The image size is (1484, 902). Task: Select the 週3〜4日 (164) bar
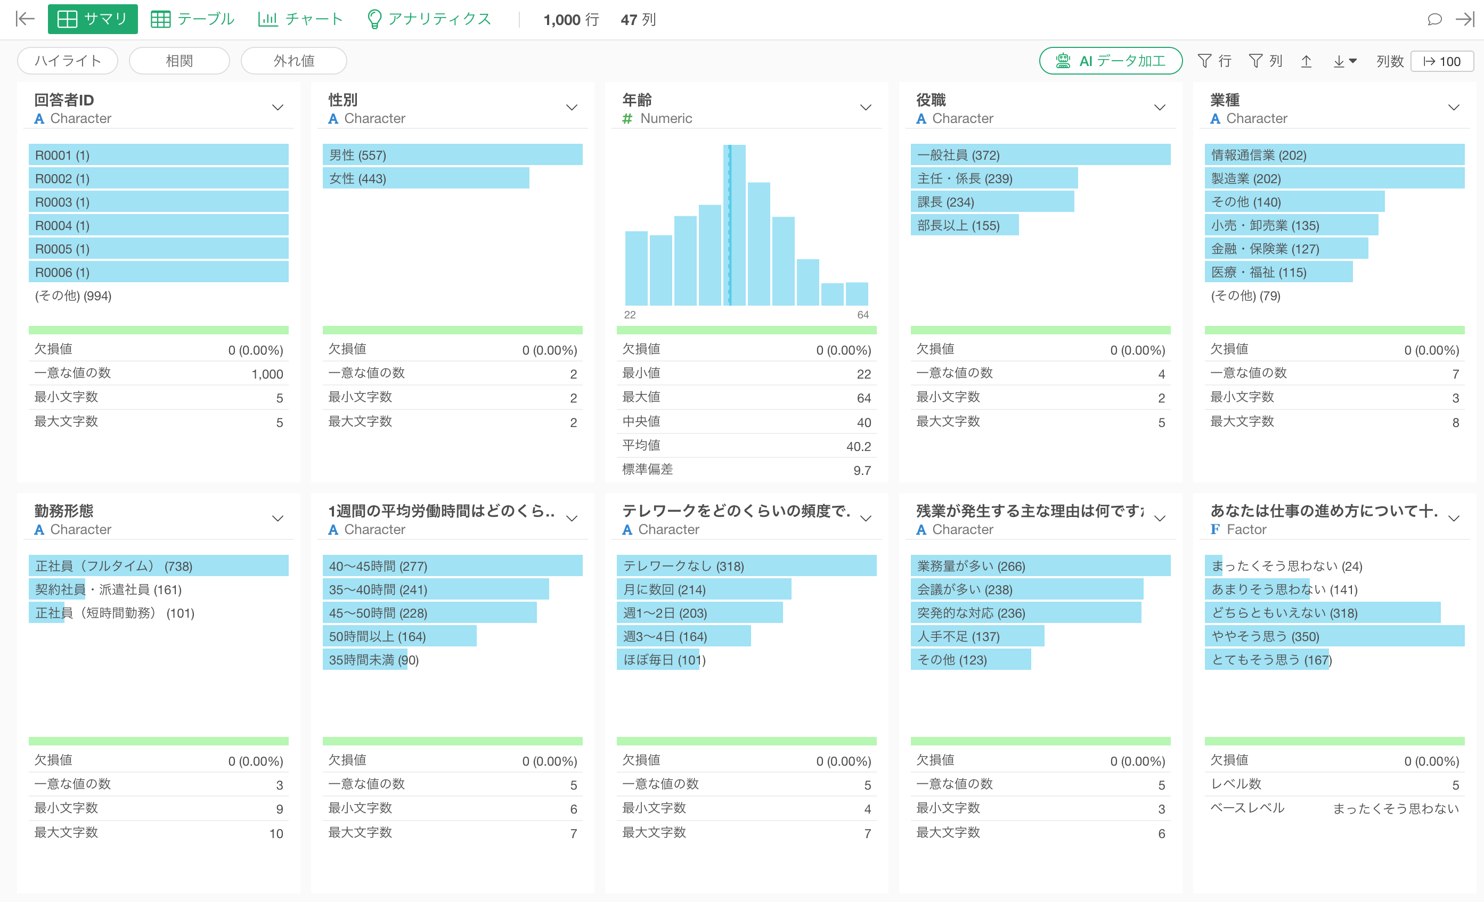click(683, 636)
